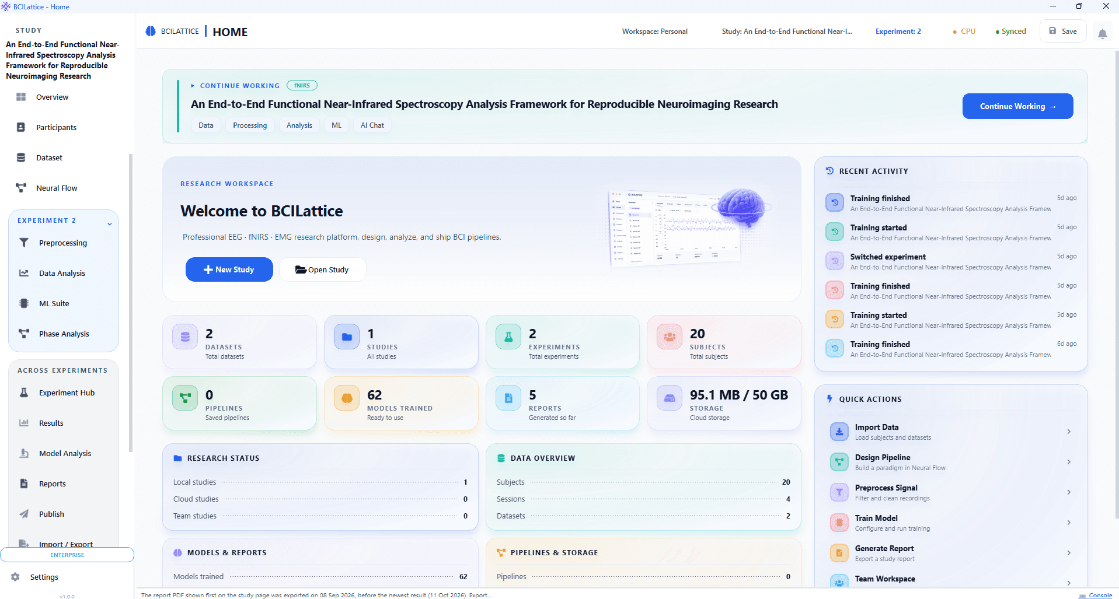Select the Processing tab chip
The height and width of the screenshot is (599, 1119).
coord(250,125)
